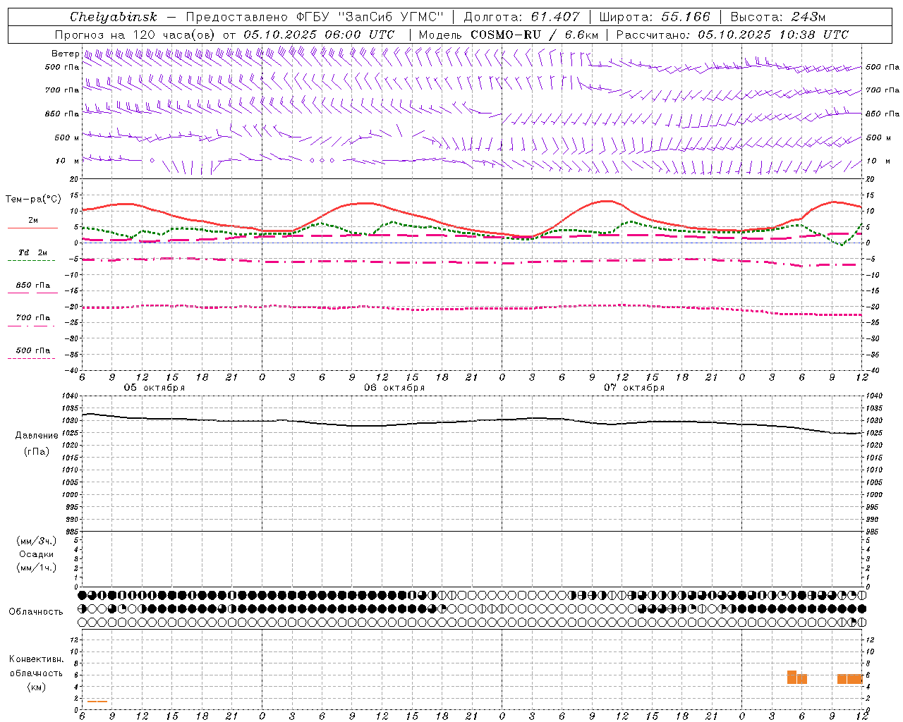Select the 'Долгота: 61.407' header field
The width and height of the screenshot is (903, 722).
[x=521, y=17]
